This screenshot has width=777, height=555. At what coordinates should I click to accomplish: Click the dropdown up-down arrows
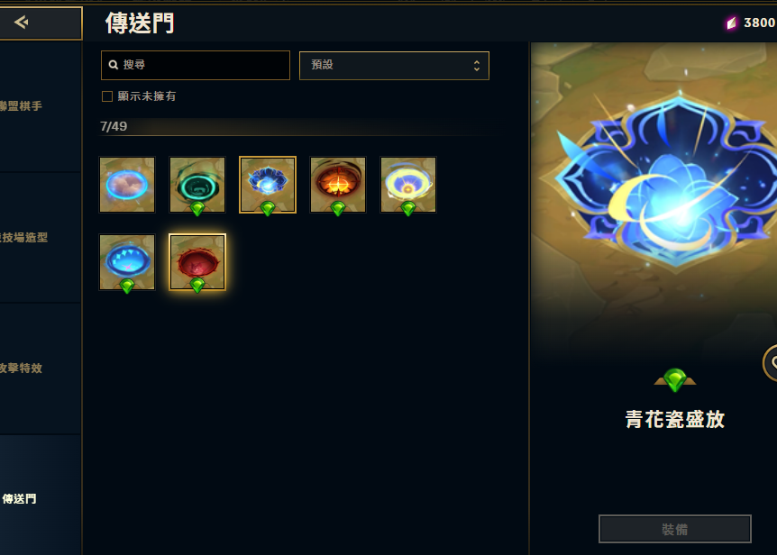click(x=476, y=66)
